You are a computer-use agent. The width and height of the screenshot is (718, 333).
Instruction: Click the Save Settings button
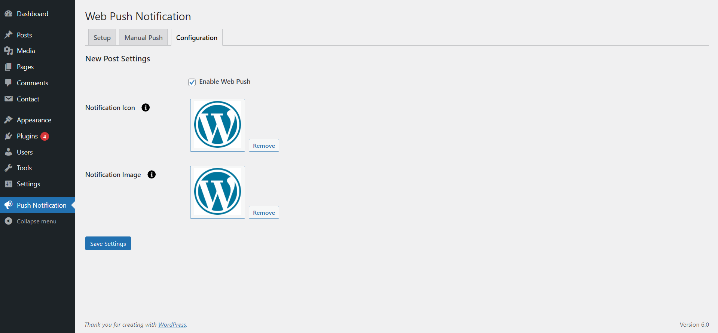pos(108,244)
